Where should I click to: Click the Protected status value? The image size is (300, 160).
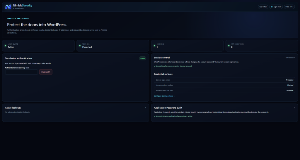click(x=289, y=80)
